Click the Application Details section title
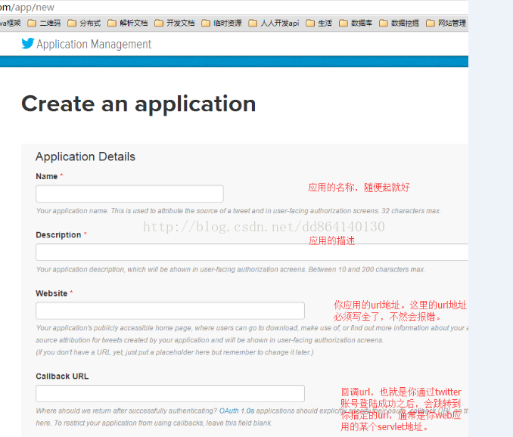Screen dimensions: 513x437 (85, 157)
